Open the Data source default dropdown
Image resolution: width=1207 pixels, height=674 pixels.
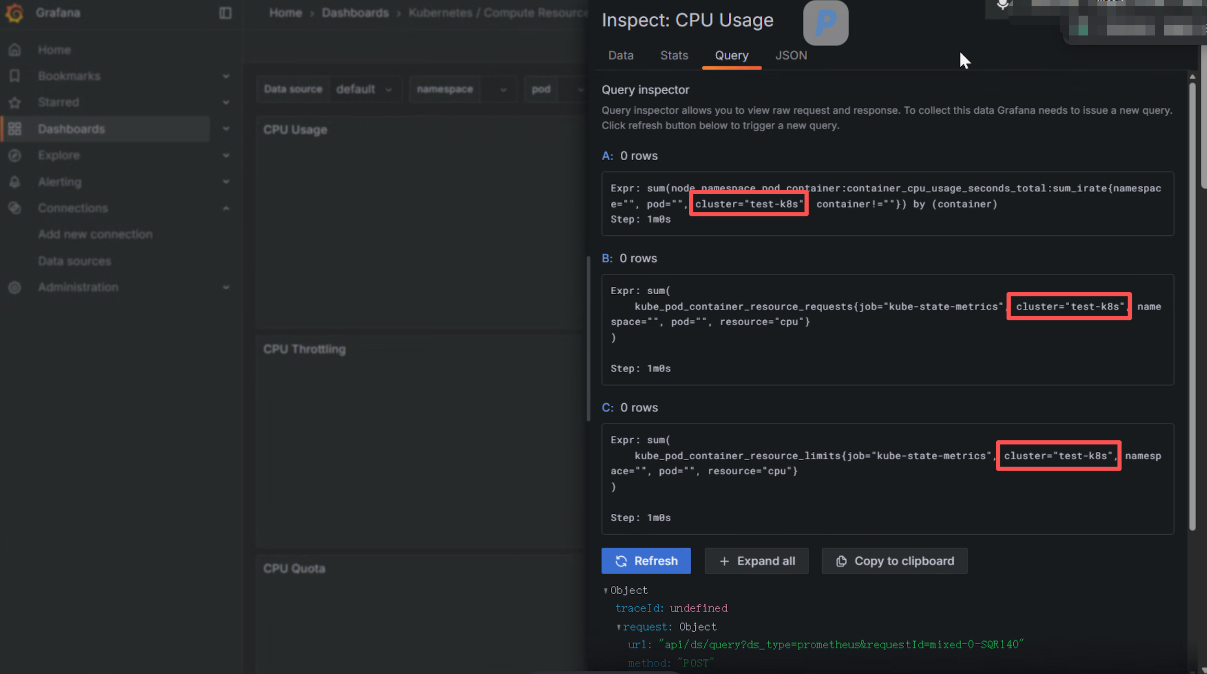click(364, 89)
